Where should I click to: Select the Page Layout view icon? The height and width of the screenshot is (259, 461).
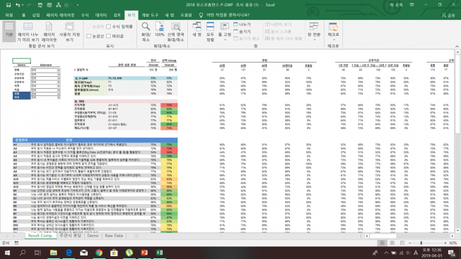coord(49,32)
